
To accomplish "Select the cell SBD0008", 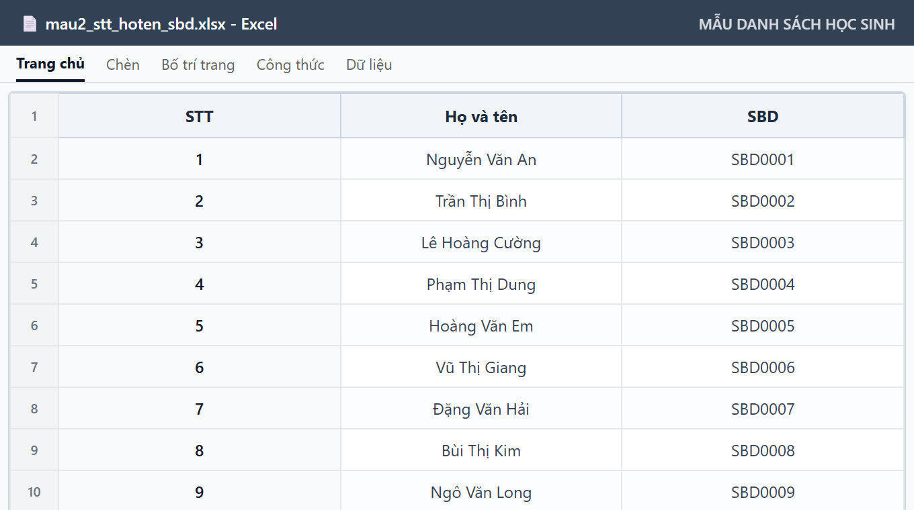I will 763,450.
